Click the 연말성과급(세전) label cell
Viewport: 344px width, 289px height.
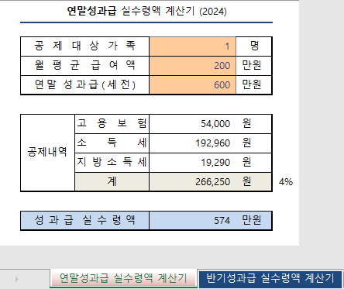point(84,85)
